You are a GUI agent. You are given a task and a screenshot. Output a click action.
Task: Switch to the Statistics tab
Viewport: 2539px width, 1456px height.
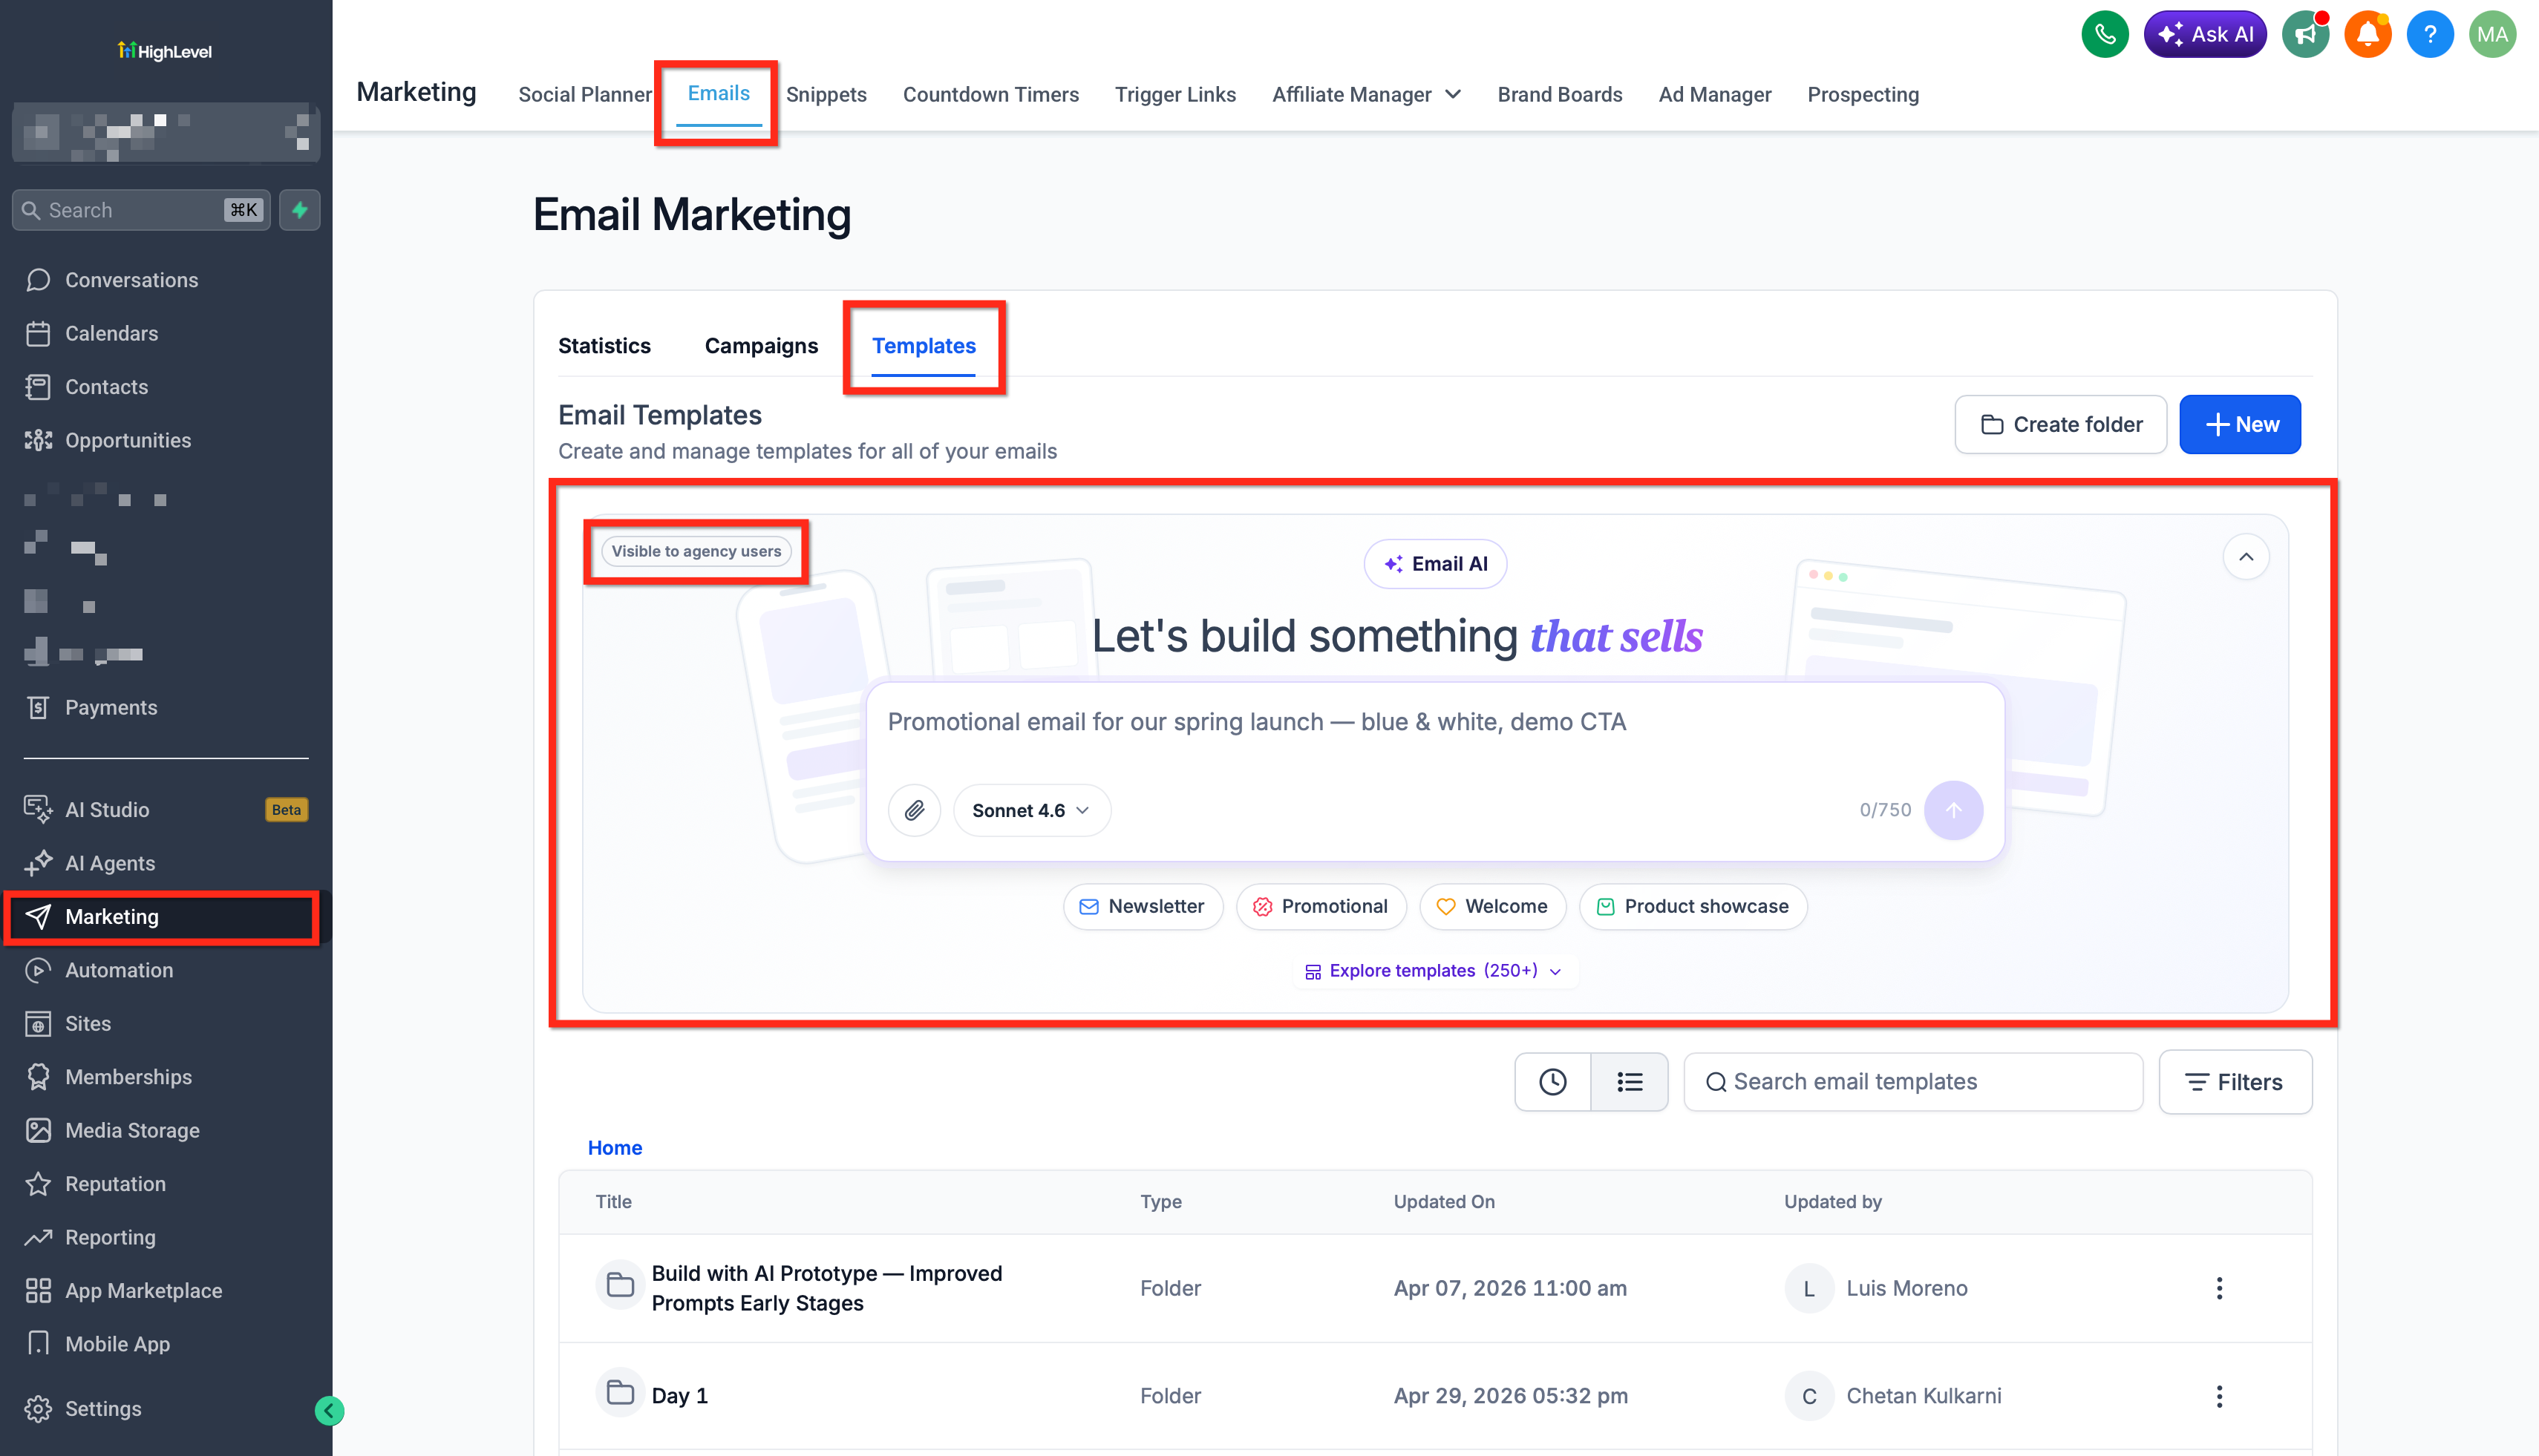click(x=604, y=346)
